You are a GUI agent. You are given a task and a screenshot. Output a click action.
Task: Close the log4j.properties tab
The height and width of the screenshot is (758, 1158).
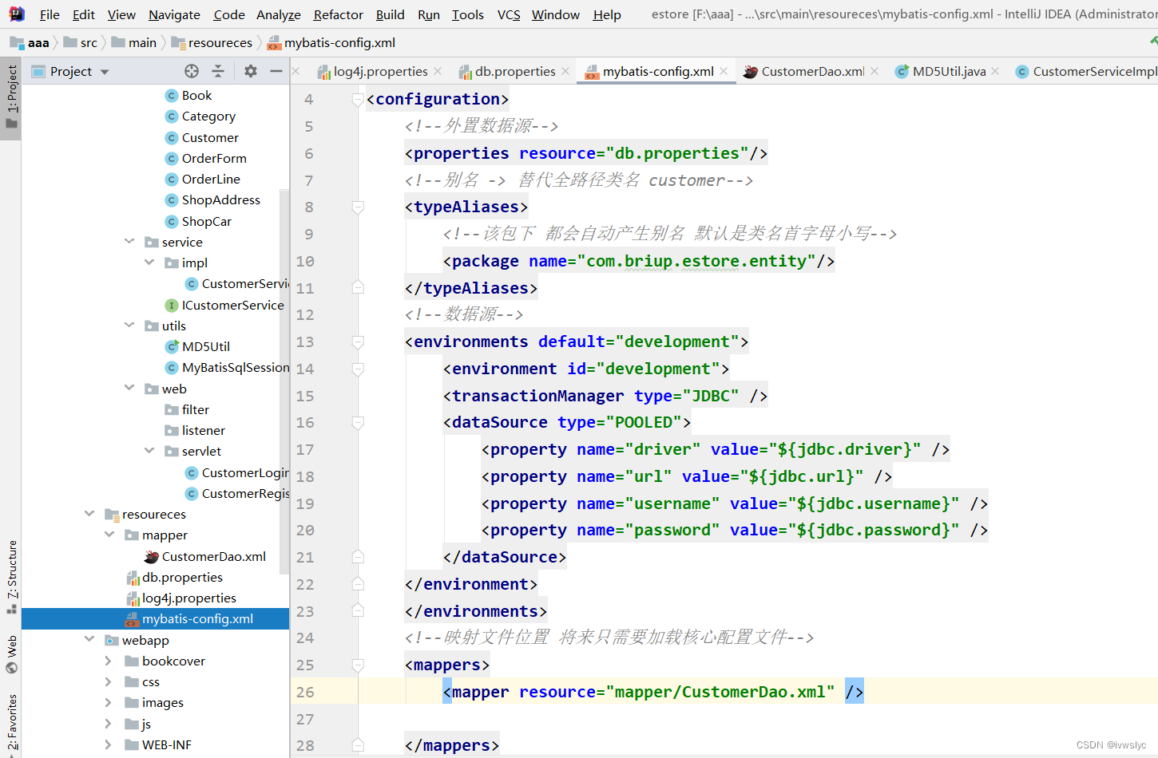click(438, 71)
